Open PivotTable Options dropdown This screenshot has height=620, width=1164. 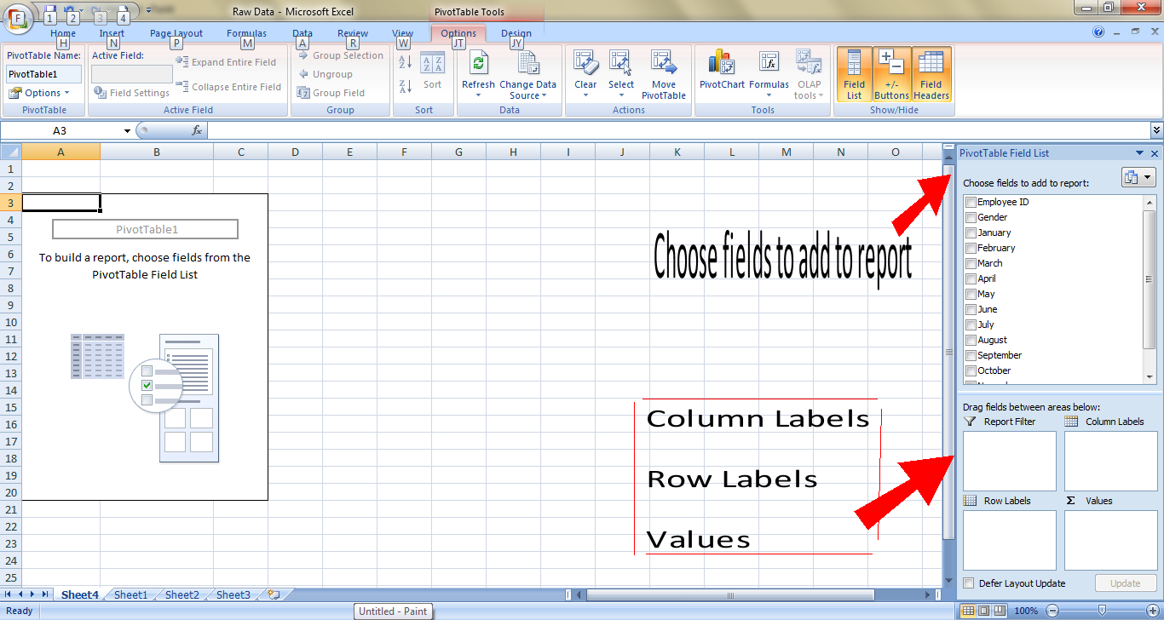coord(39,93)
